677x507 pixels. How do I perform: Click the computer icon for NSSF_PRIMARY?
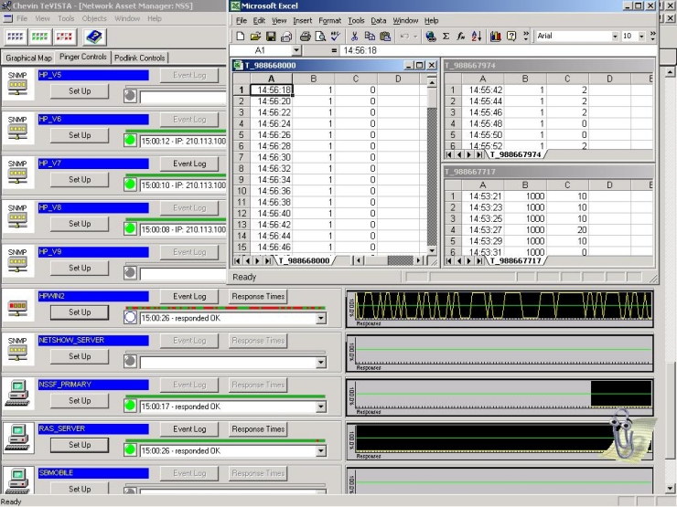17,393
